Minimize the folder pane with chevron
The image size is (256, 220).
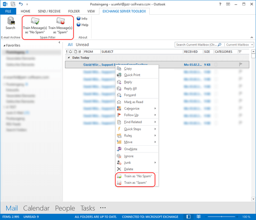(x=59, y=43)
